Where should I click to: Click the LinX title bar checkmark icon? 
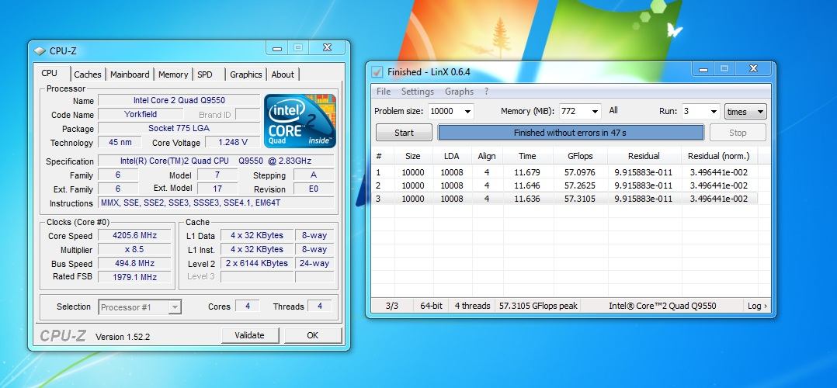coord(377,71)
